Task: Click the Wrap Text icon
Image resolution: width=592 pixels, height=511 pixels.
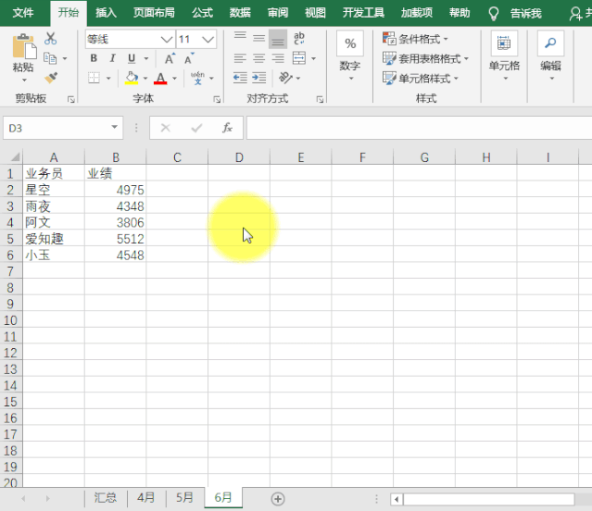Action: [299, 38]
